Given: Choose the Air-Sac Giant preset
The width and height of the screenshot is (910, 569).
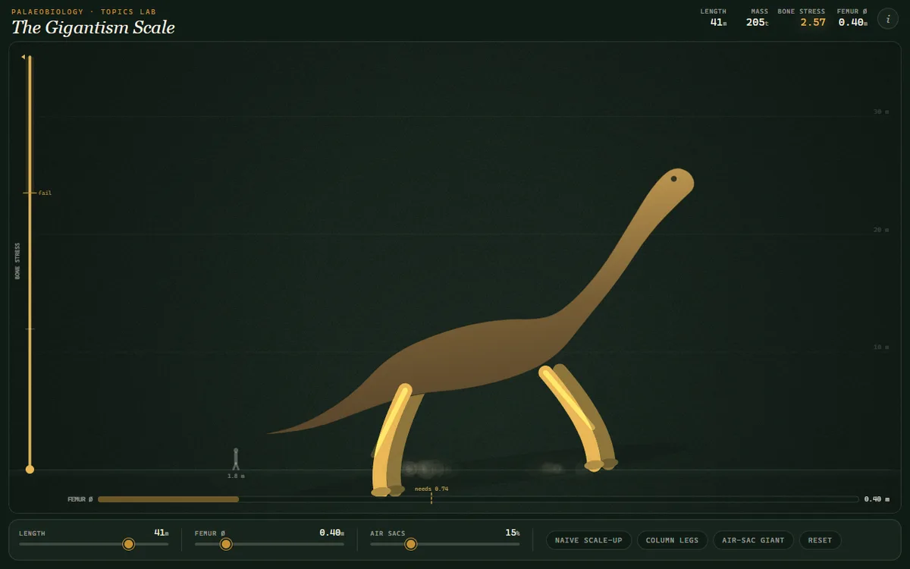Looking at the screenshot, I should click(x=753, y=540).
